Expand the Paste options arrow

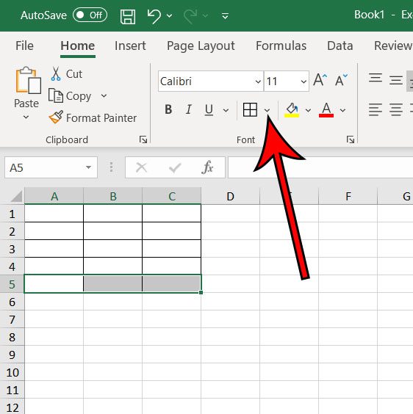click(x=26, y=117)
